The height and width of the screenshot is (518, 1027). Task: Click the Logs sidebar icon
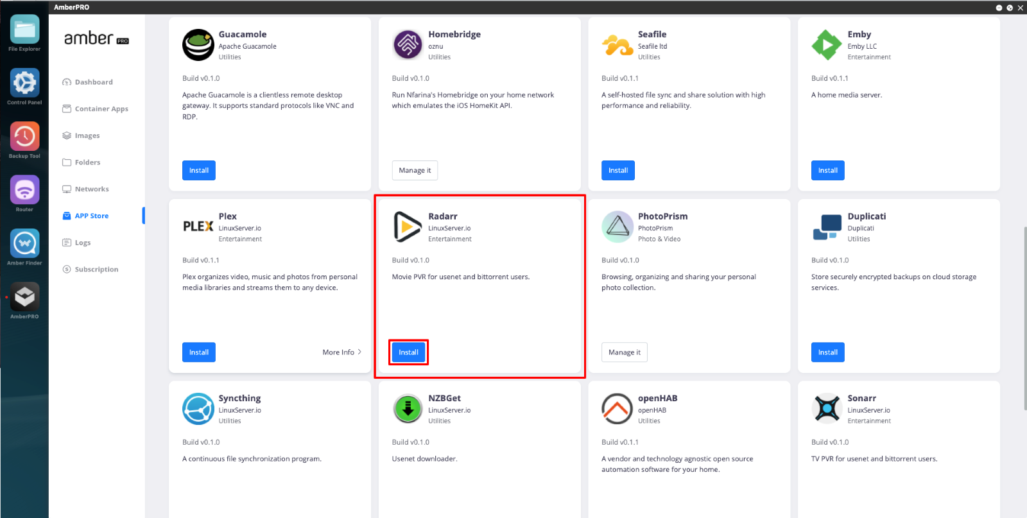pyautogui.click(x=67, y=243)
